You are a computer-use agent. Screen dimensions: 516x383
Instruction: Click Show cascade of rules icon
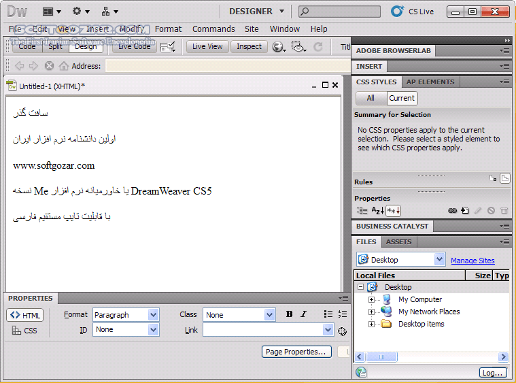point(504,178)
